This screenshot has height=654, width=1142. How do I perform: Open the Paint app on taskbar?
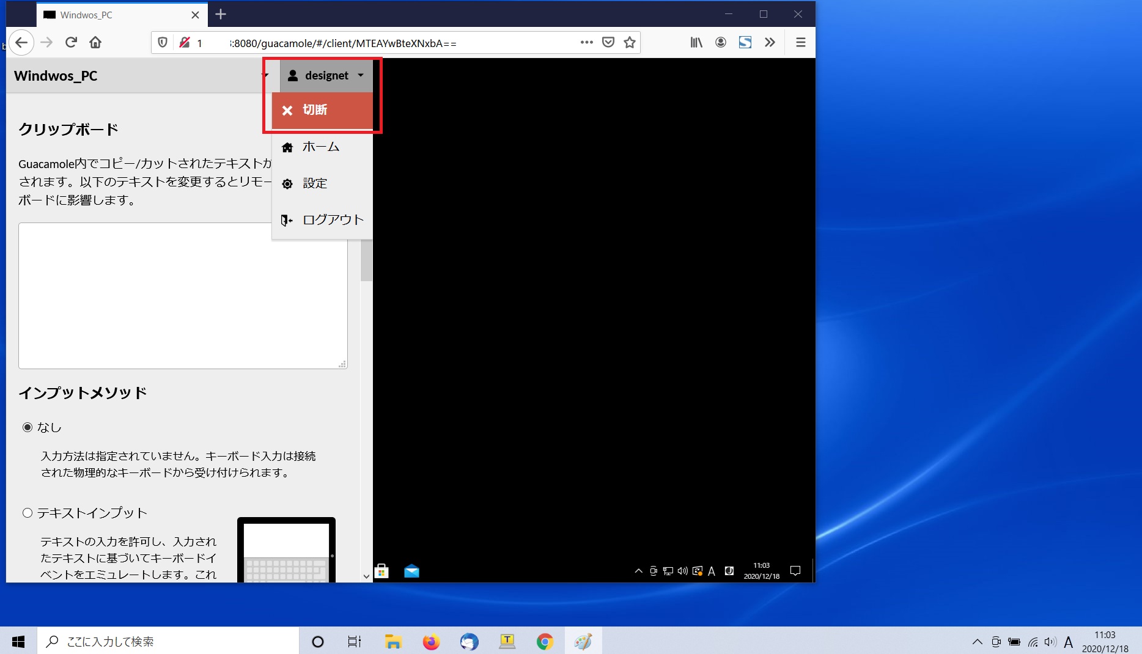[x=583, y=641]
